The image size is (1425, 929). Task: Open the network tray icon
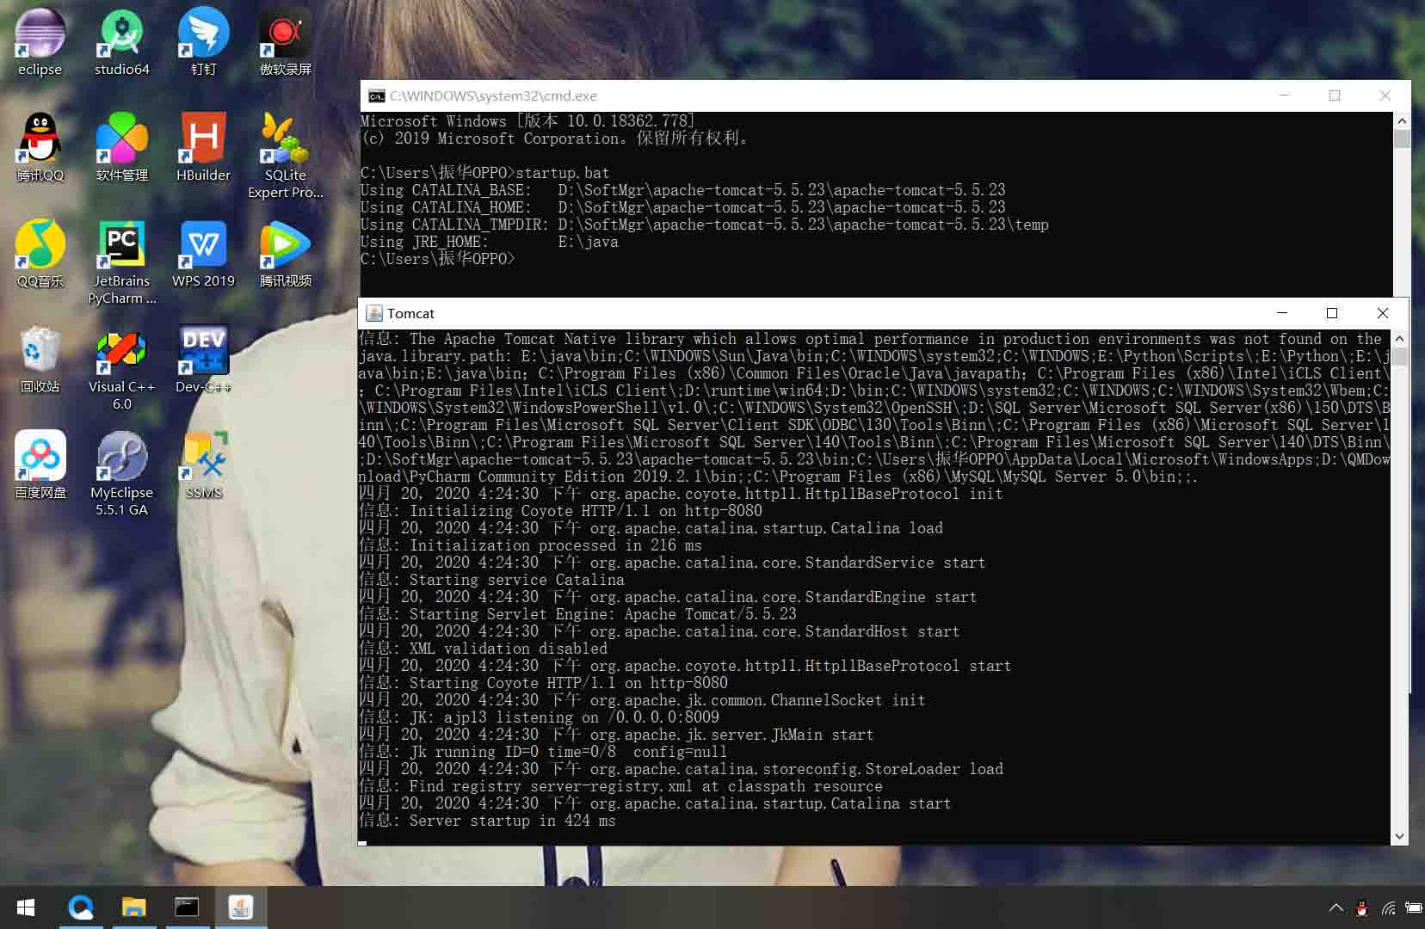(x=1388, y=907)
